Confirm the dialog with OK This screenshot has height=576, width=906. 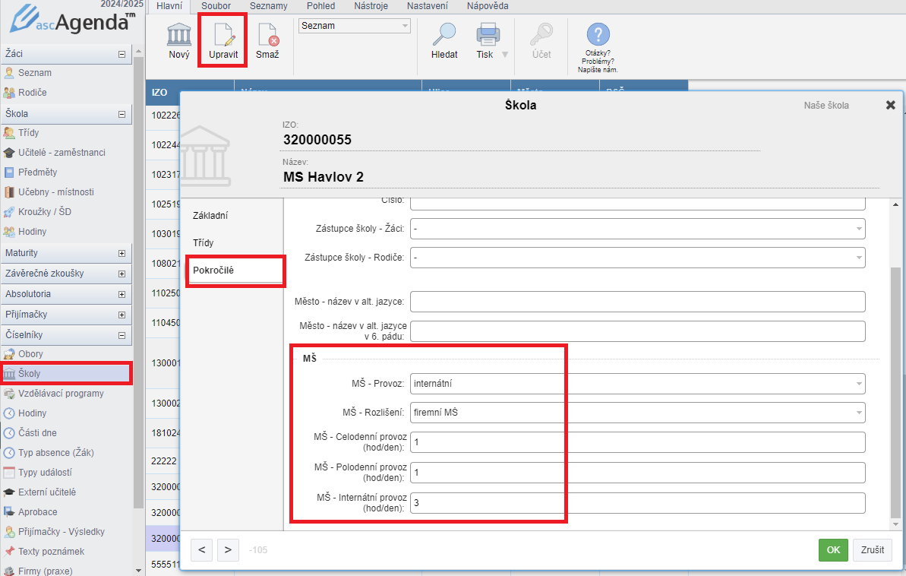coord(833,550)
